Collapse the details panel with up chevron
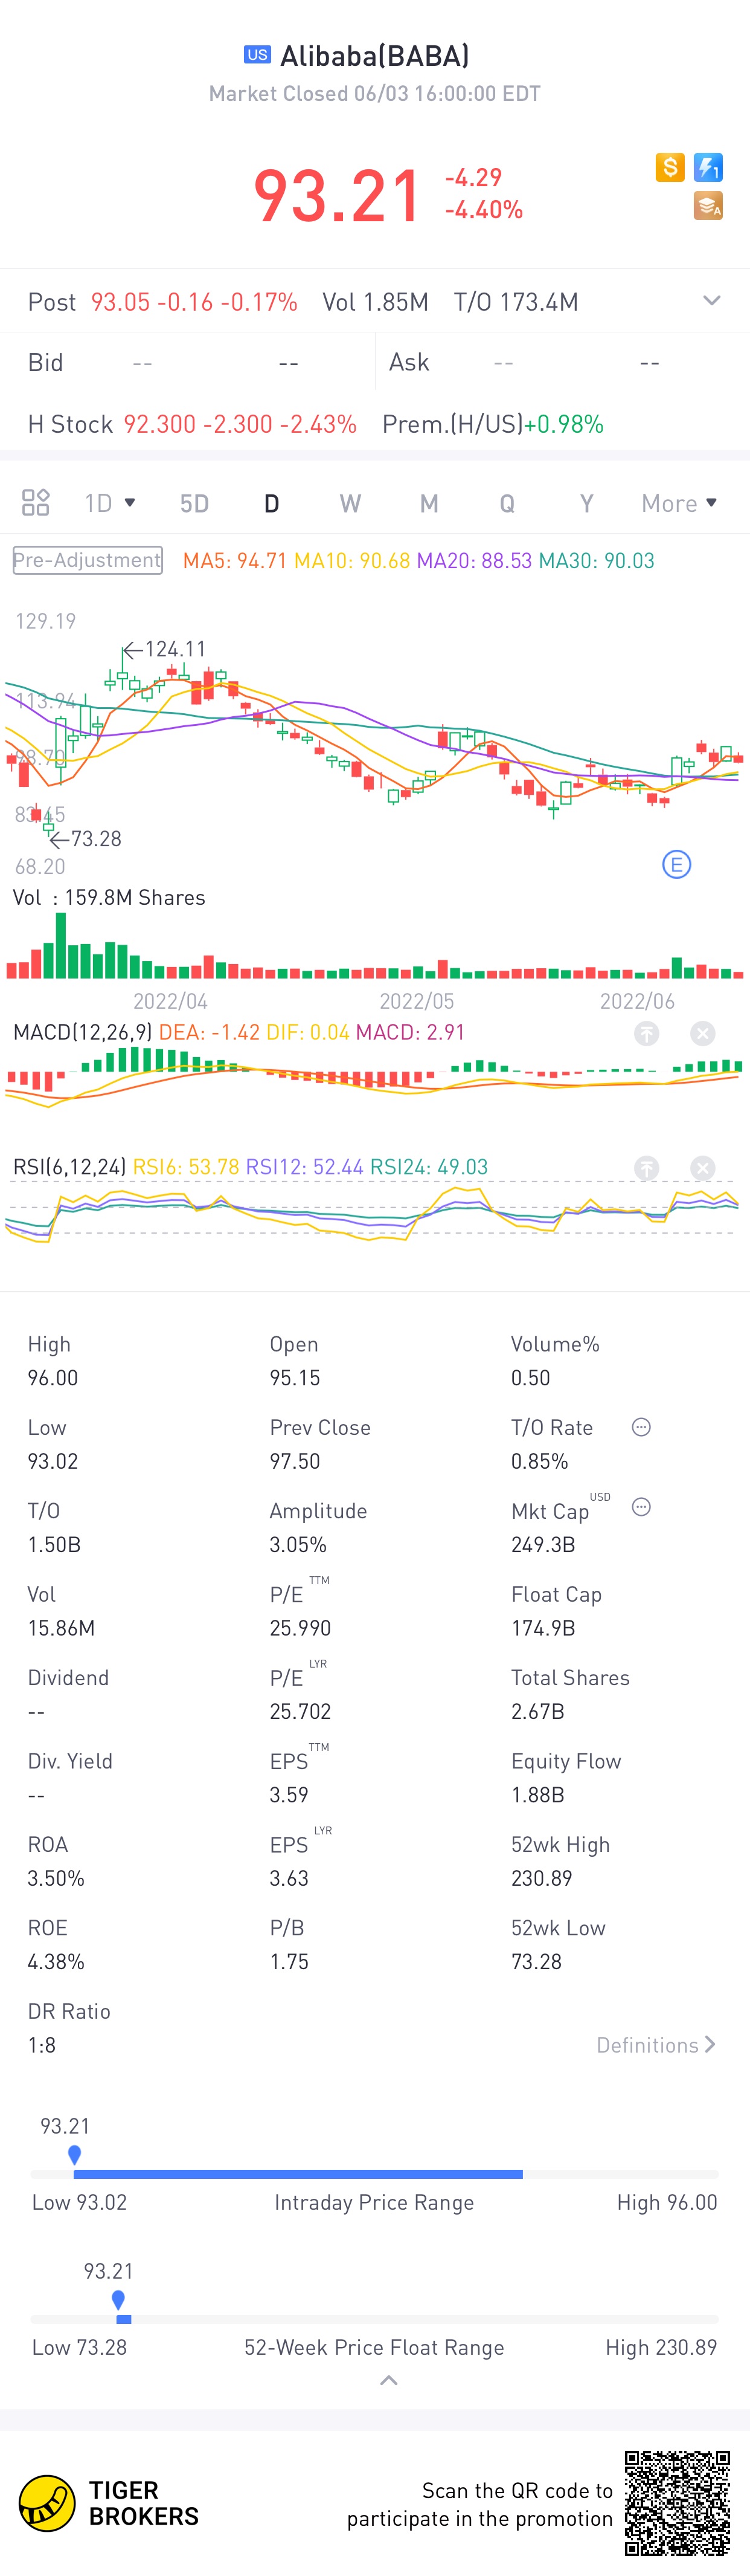The image size is (750, 2576). tap(388, 2380)
